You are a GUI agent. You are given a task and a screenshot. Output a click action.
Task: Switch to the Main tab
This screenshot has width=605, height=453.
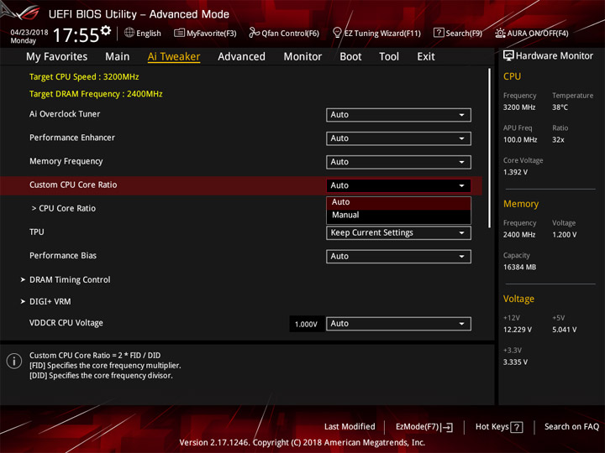(118, 57)
